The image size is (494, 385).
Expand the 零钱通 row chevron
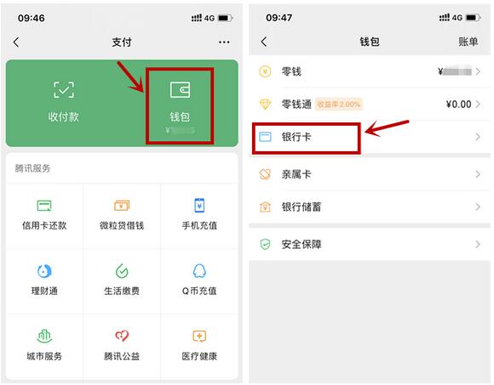coord(478,104)
